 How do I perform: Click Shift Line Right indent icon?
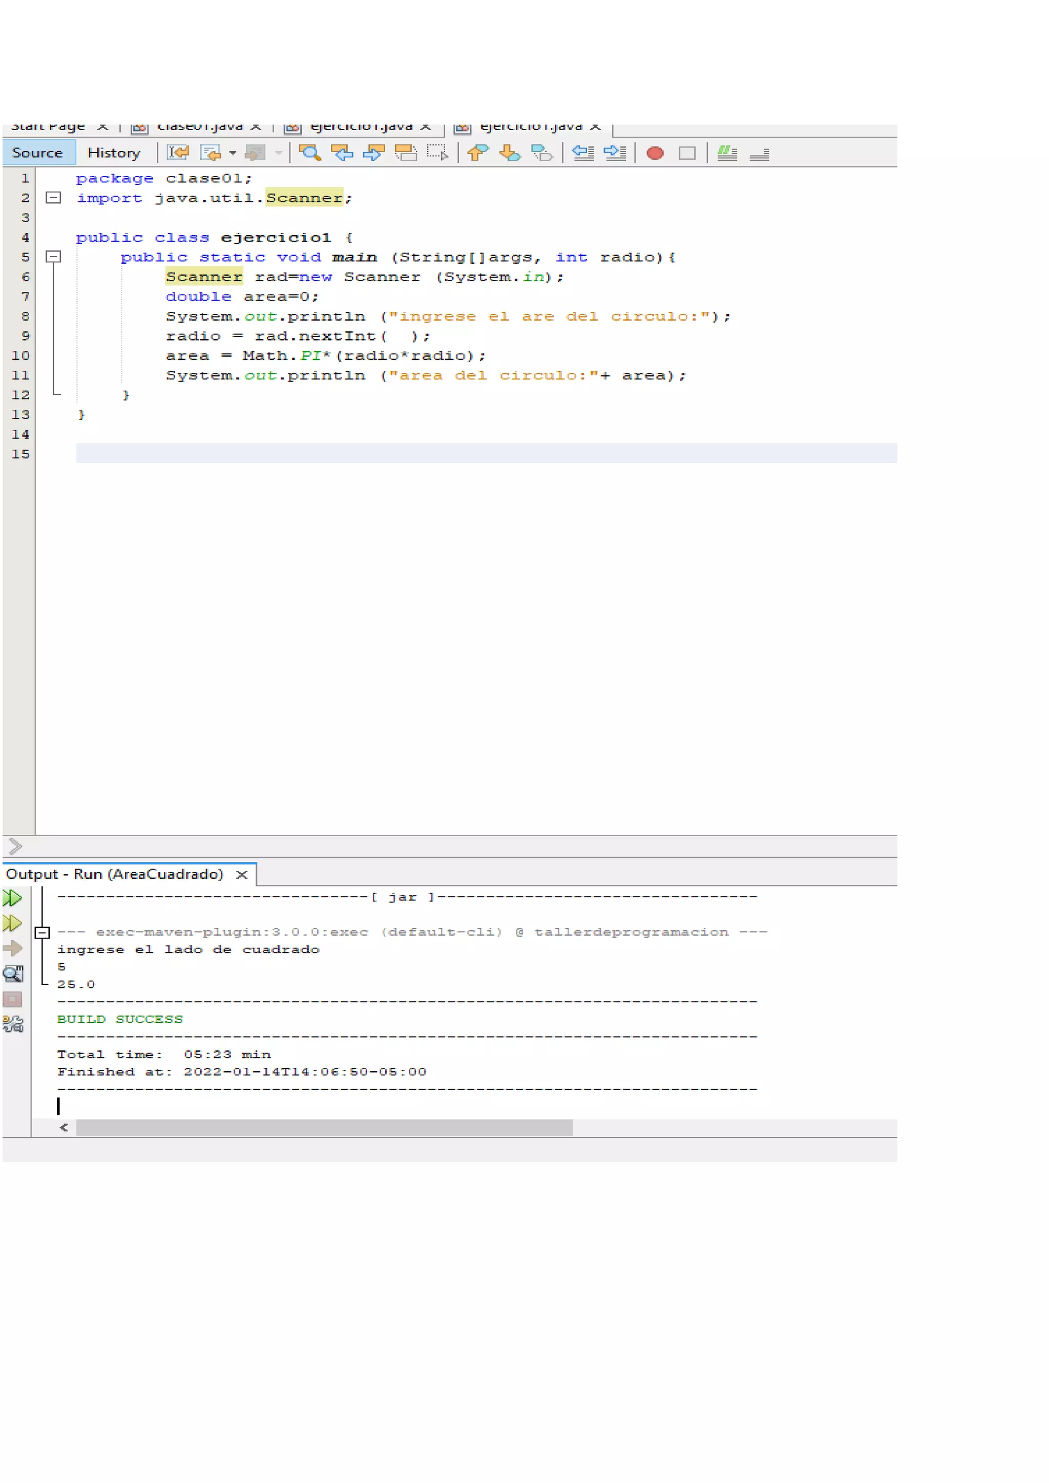coord(614,153)
